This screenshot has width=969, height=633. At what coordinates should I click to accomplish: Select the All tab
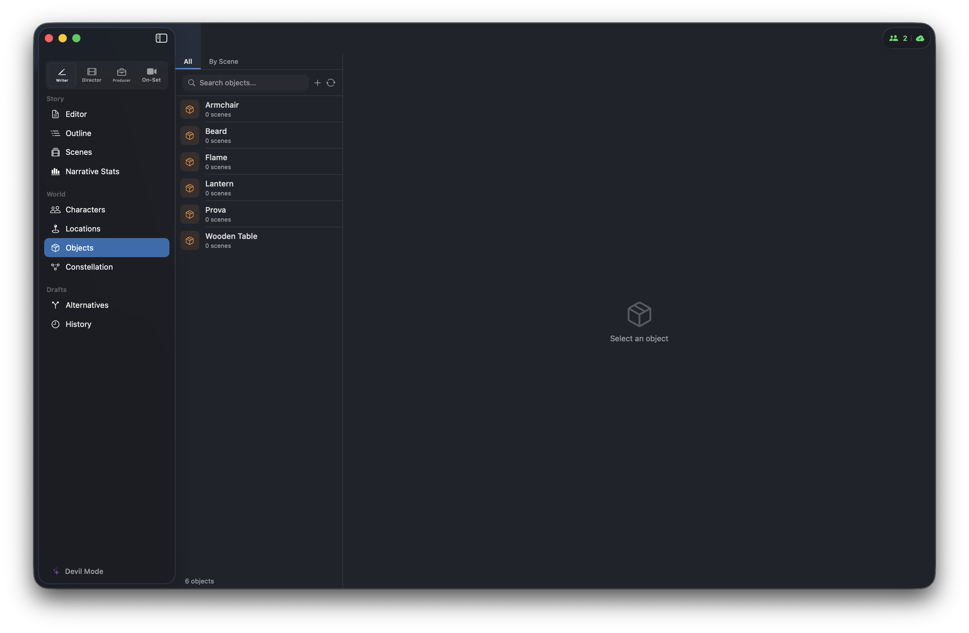tap(188, 61)
